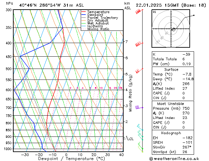Click the red wind barb at 300 hPa

(139, 11)
